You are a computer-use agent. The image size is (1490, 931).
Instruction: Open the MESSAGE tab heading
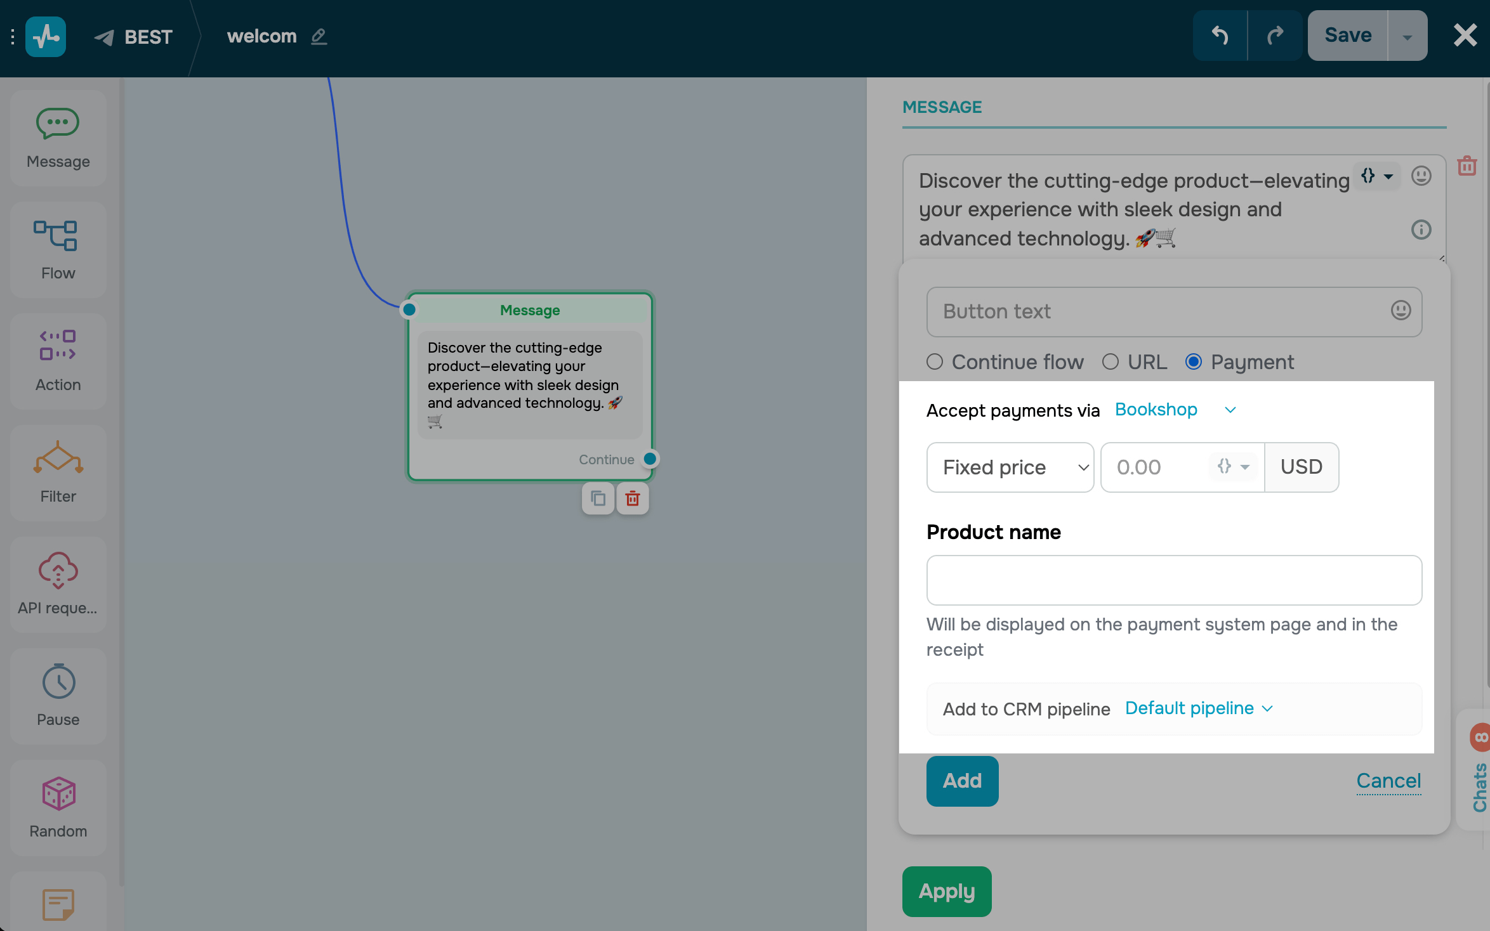942,107
